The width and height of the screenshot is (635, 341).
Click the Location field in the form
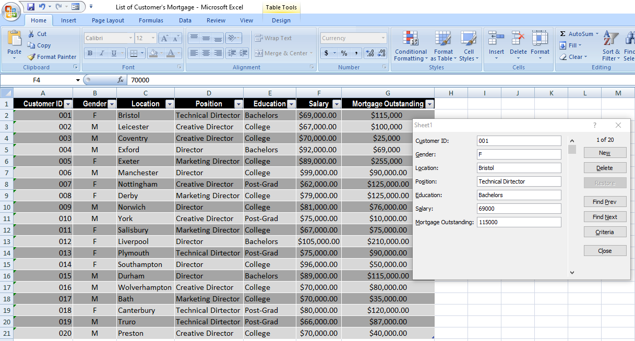click(x=519, y=168)
